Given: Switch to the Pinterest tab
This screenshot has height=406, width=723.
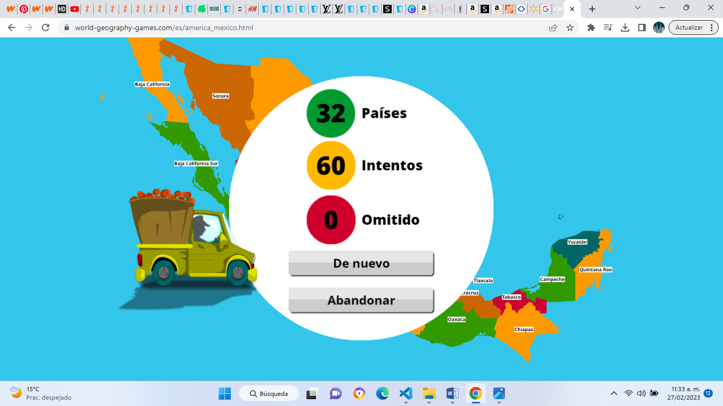Looking at the screenshot, I should tap(24, 9).
